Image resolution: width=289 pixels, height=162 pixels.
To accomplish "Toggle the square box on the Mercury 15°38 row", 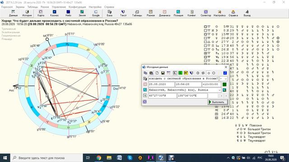I will (x=205, y=34).
